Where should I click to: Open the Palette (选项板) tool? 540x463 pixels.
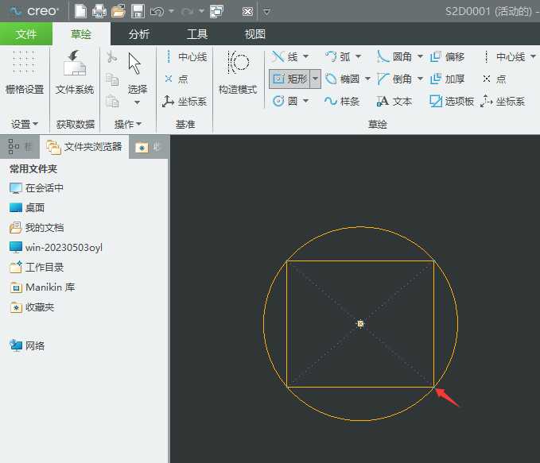tap(452, 102)
